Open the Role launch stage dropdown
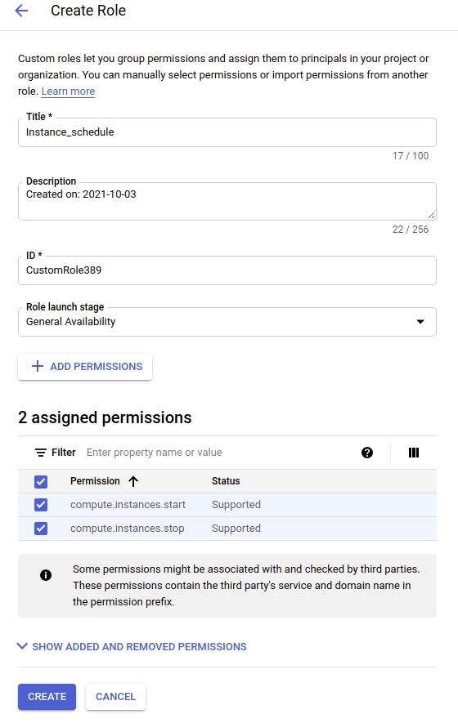 (227, 322)
